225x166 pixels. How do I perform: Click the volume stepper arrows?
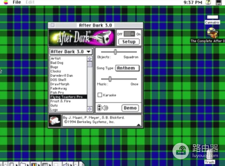(99, 108)
